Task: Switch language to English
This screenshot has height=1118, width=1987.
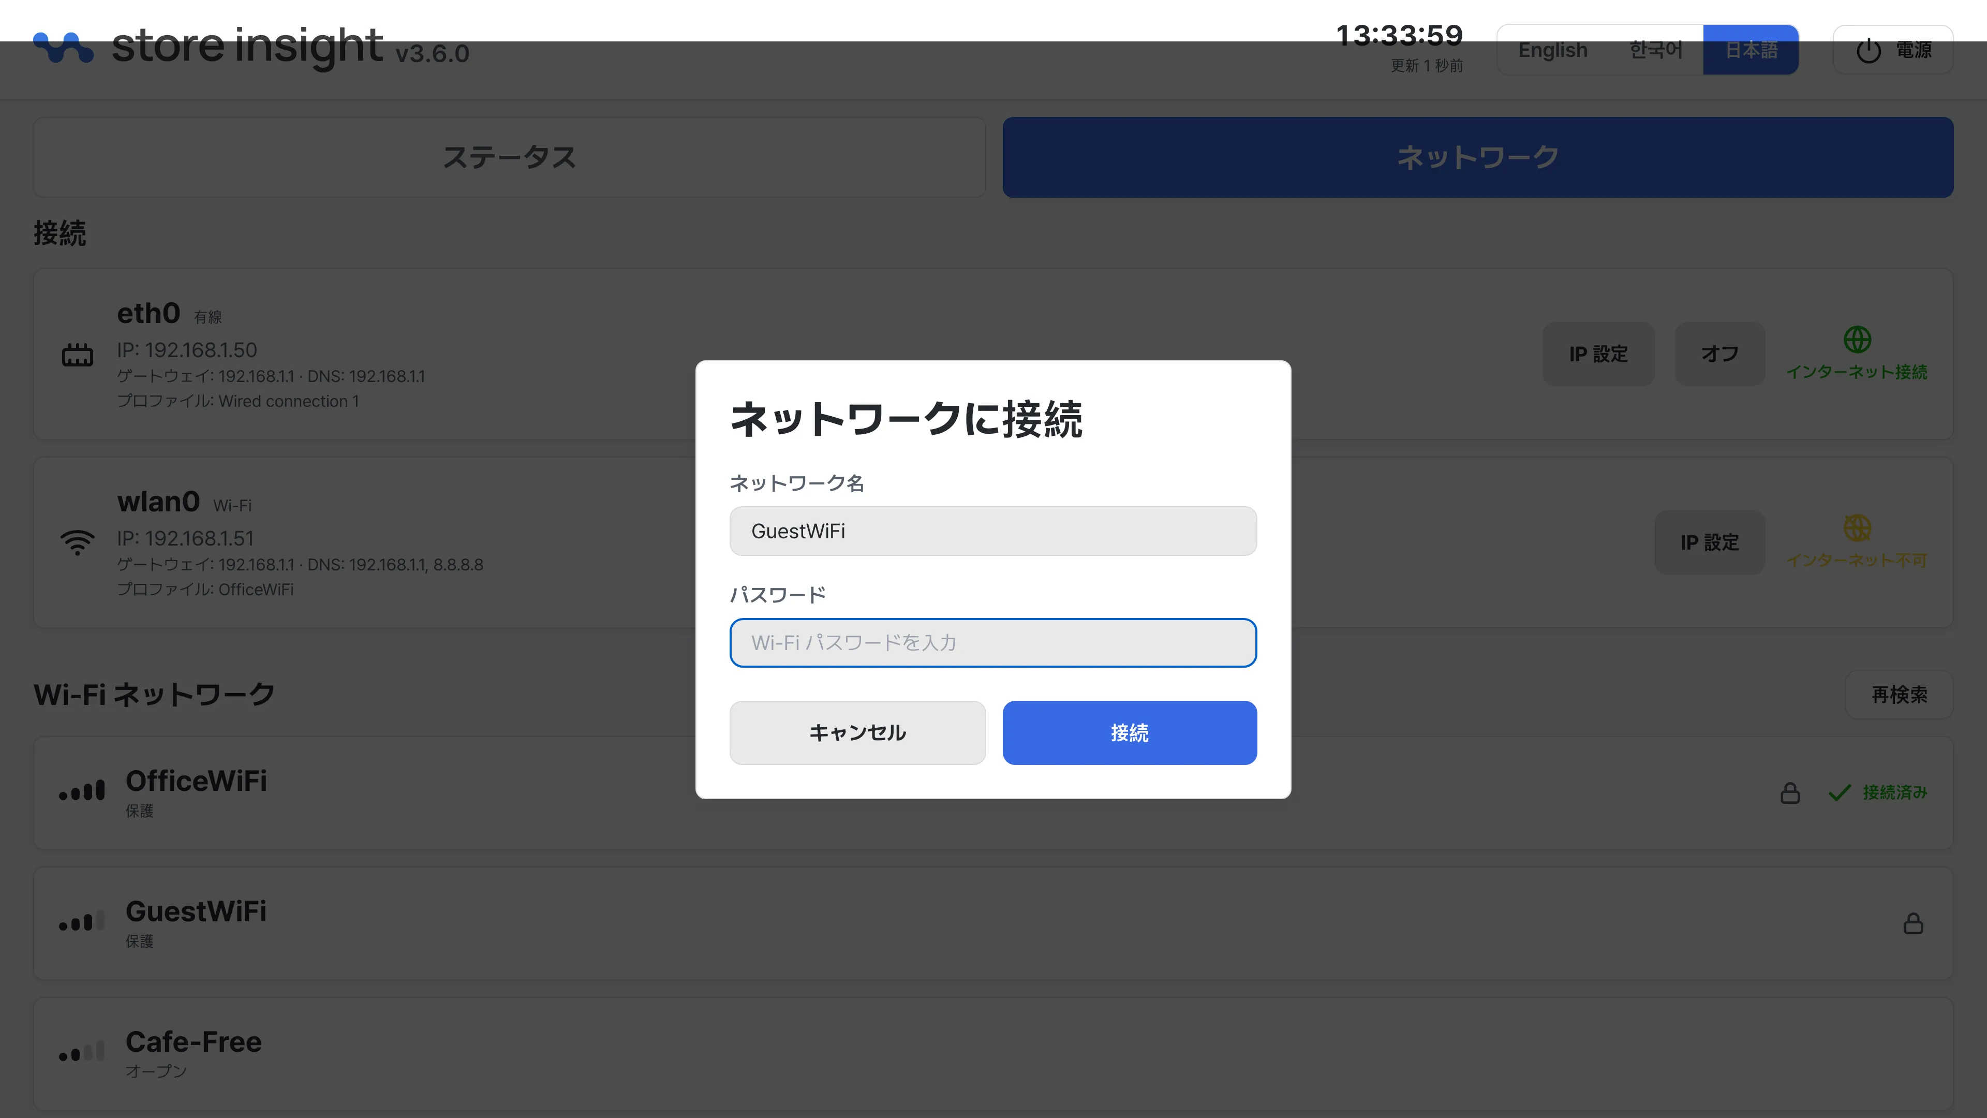Action: pos(1553,50)
